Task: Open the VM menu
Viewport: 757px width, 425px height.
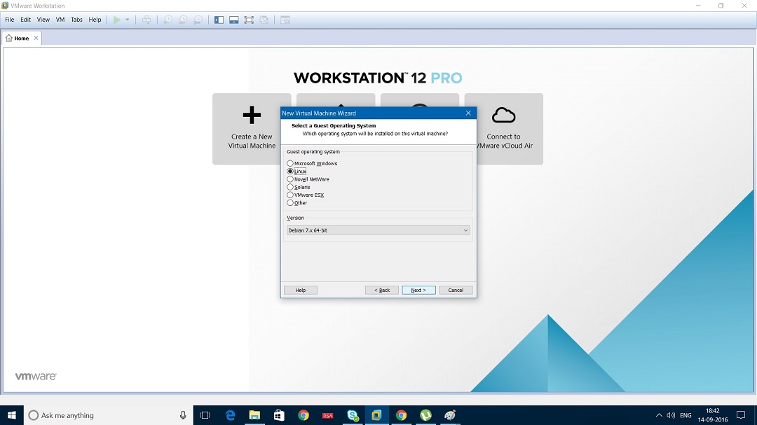Action: [x=60, y=20]
